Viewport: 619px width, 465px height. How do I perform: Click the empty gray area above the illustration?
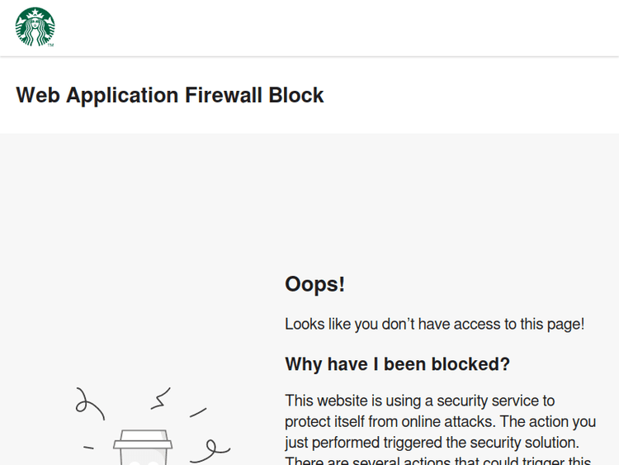140,248
